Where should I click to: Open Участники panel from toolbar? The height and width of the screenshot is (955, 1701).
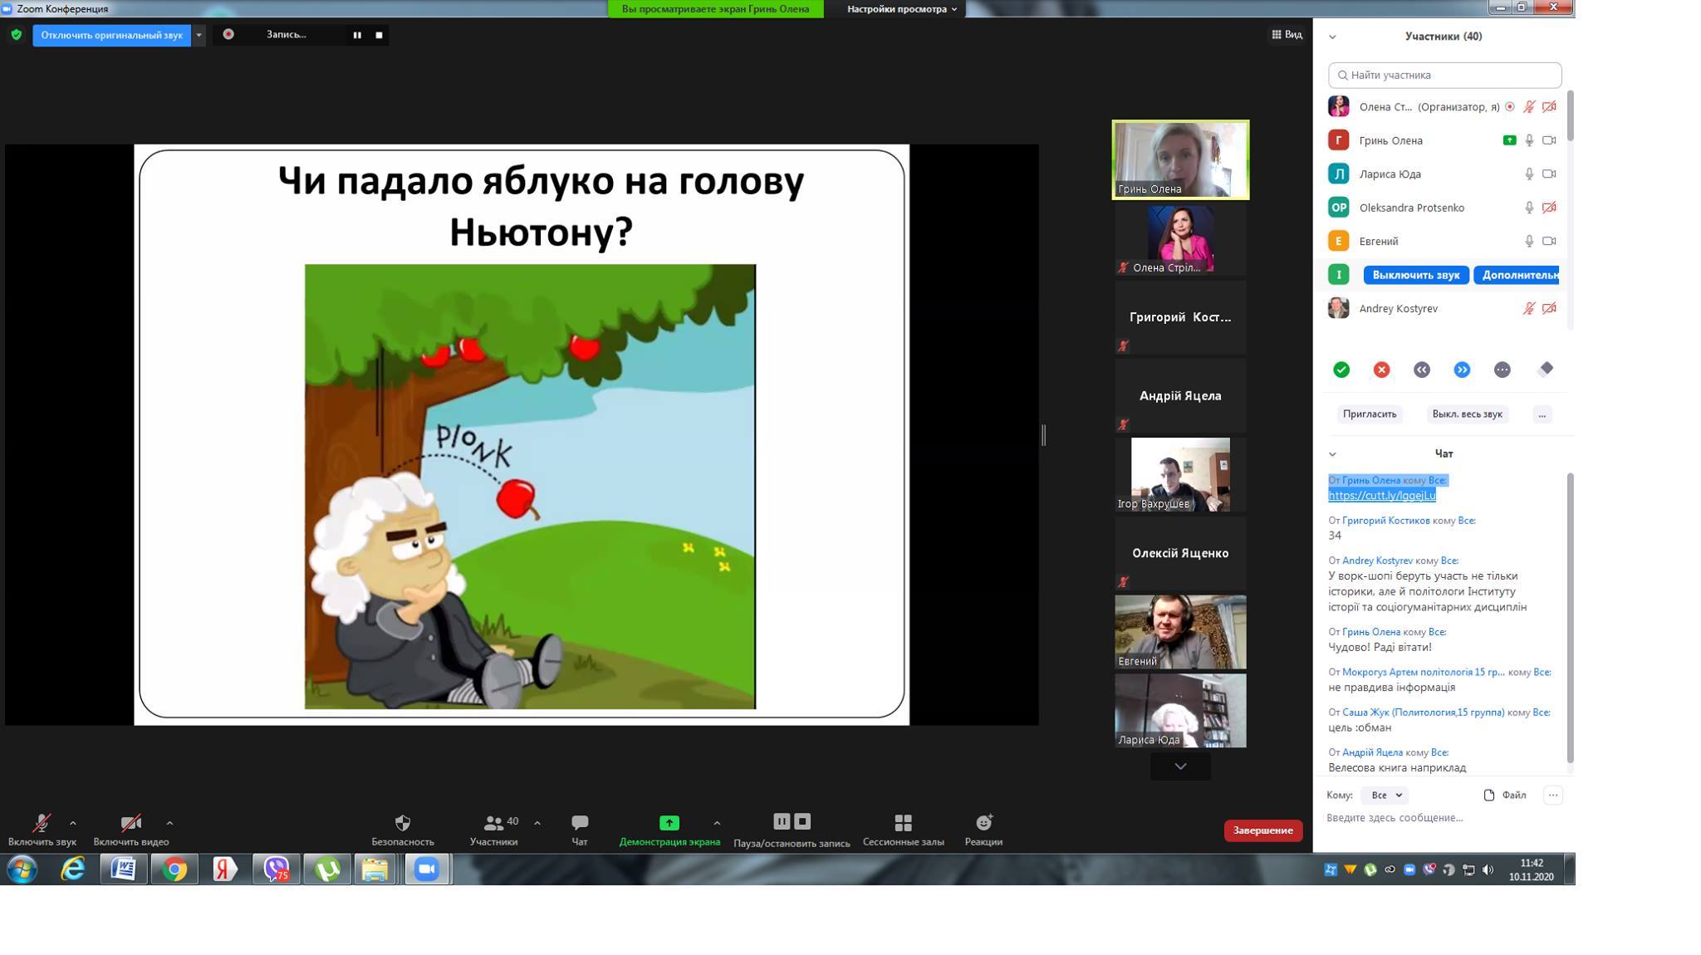[x=493, y=830]
